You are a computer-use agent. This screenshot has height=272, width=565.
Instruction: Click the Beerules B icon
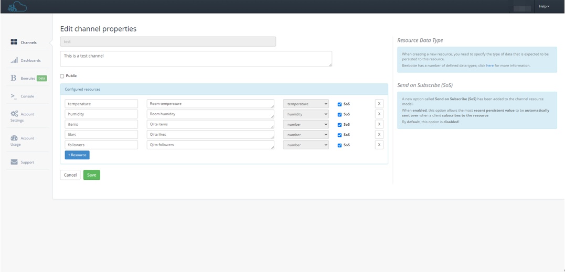[14, 78]
